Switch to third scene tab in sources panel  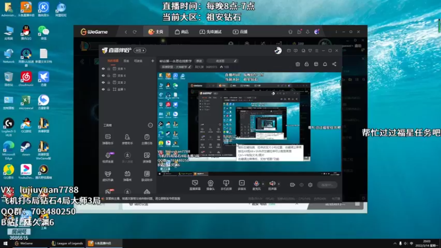(138, 61)
